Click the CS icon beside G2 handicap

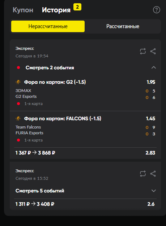coord(18,82)
